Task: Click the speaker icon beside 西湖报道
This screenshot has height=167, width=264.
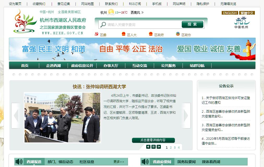Action: point(19,162)
